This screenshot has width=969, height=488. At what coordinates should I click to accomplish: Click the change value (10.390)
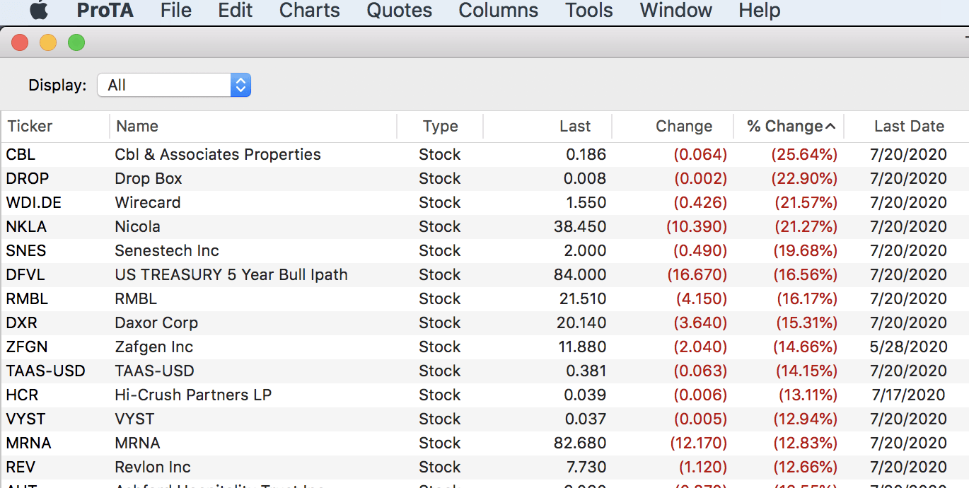[697, 226]
